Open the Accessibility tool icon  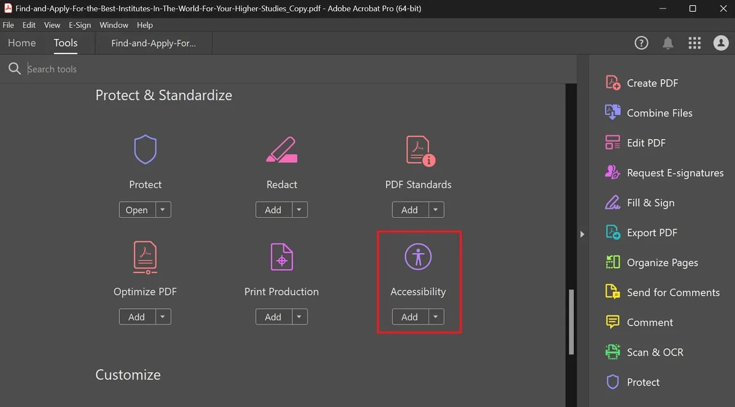click(418, 257)
